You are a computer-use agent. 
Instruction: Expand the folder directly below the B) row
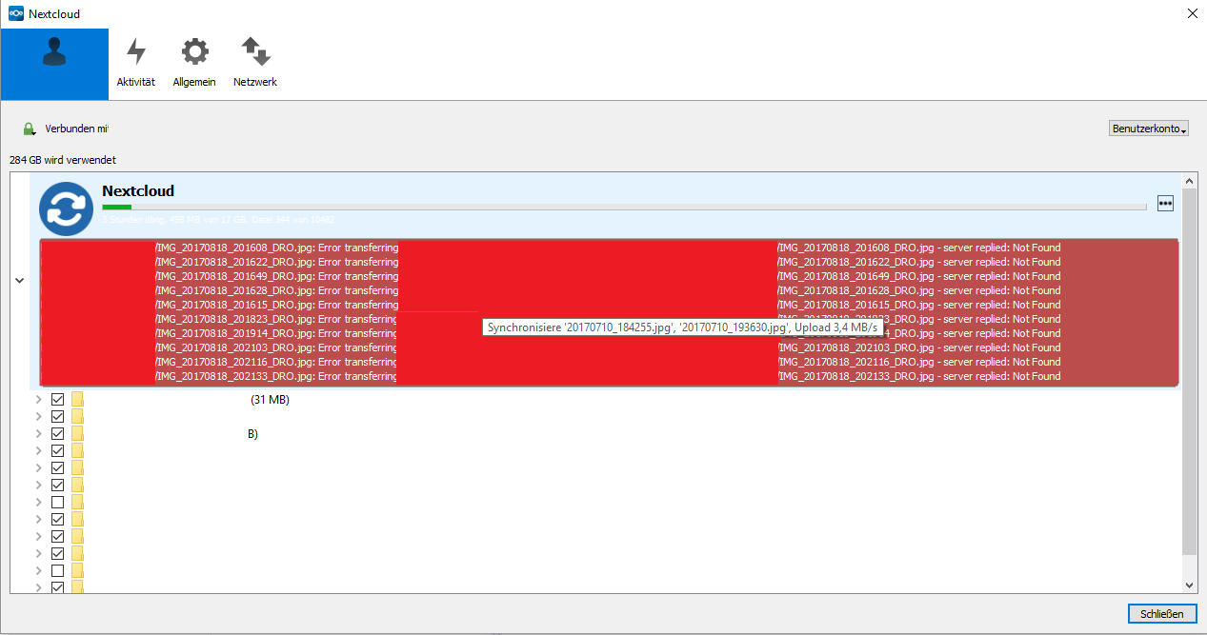[x=39, y=450]
